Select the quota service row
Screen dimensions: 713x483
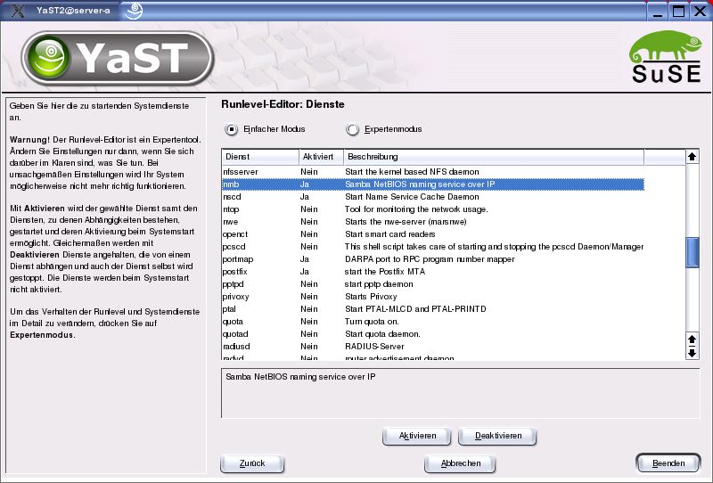(x=433, y=322)
